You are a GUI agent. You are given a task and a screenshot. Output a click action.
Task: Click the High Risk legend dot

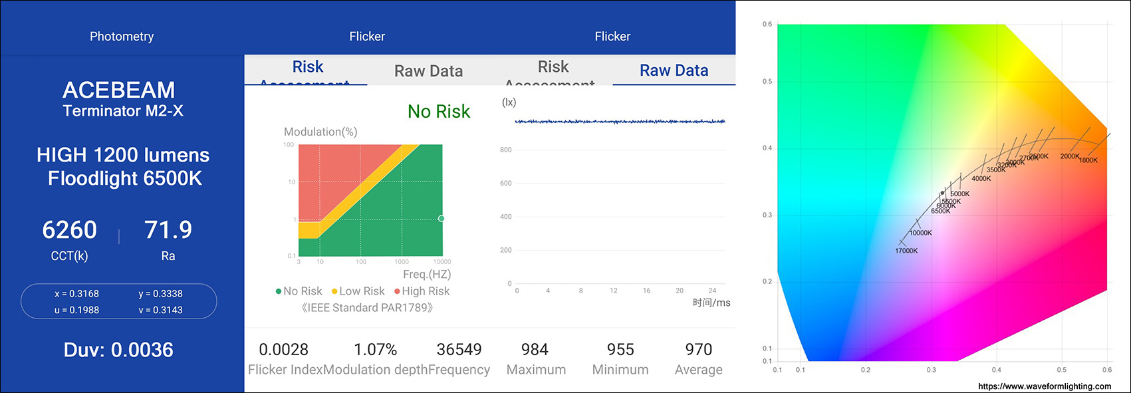click(397, 291)
